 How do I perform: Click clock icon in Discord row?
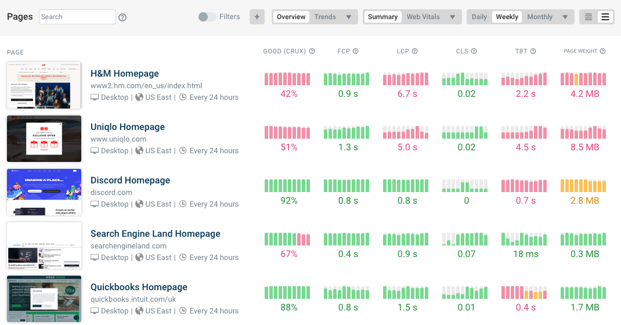point(183,204)
